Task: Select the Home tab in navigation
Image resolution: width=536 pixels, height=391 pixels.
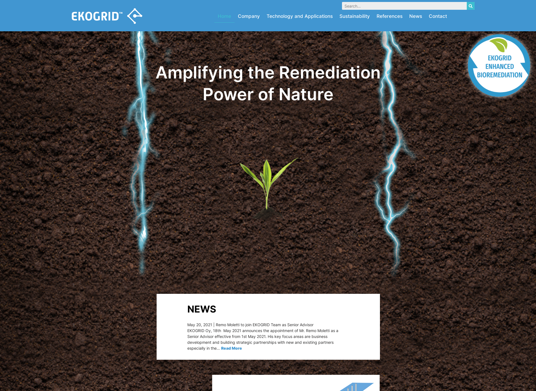Action: (x=224, y=16)
